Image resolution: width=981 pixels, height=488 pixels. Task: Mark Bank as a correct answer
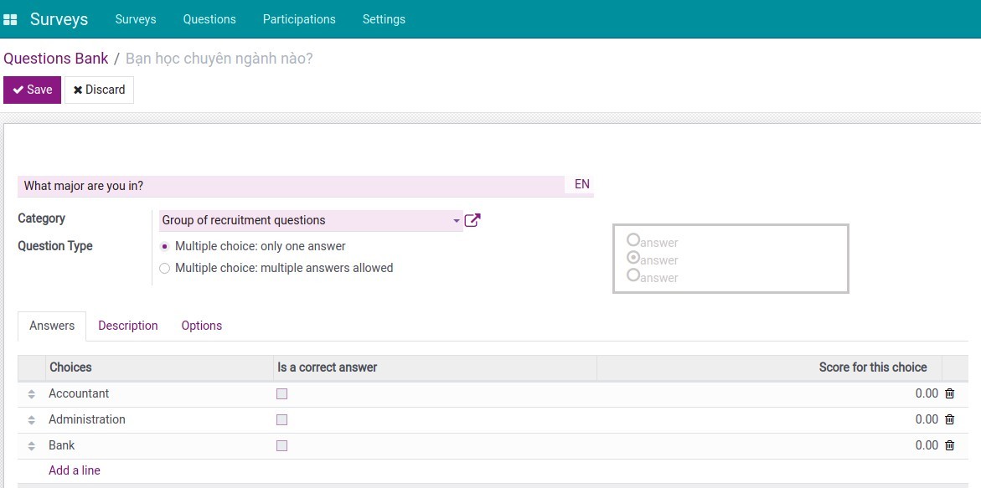281,445
